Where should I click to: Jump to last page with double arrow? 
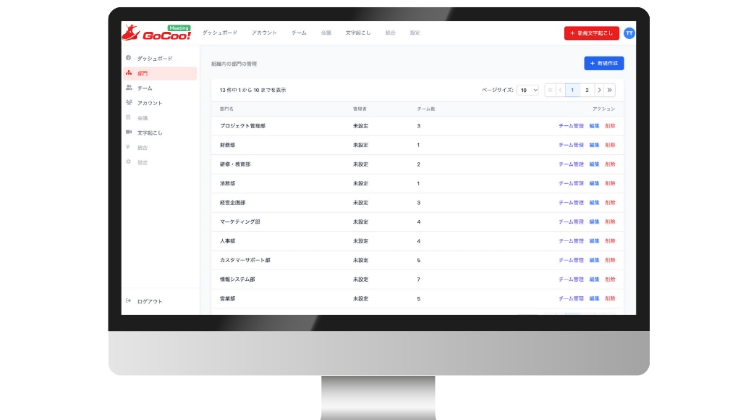[610, 91]
